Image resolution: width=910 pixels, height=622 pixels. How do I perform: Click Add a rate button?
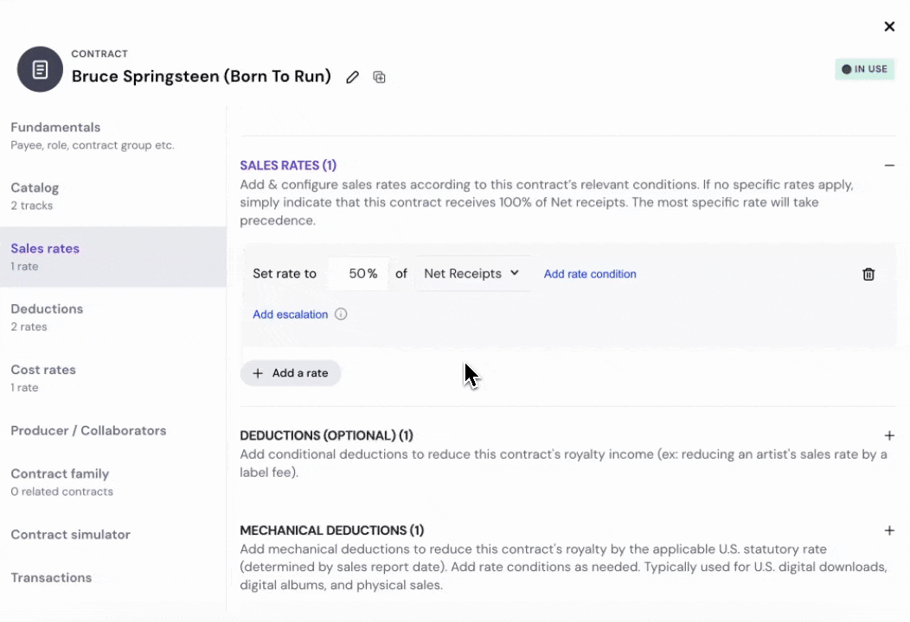(291, 373)
